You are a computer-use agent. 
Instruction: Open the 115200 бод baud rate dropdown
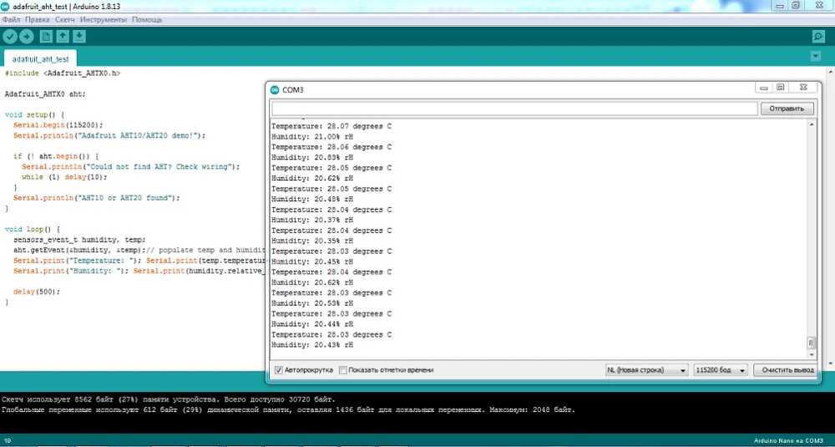pos(721,370)
